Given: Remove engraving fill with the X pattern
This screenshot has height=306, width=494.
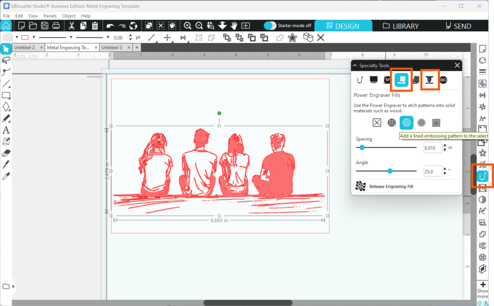Looking at the screenshot, I should [x=377, y=123].
